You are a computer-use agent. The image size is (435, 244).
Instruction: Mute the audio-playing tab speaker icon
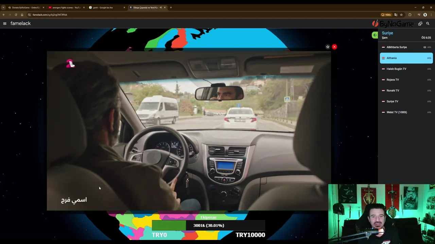click(x=160, y=7)
